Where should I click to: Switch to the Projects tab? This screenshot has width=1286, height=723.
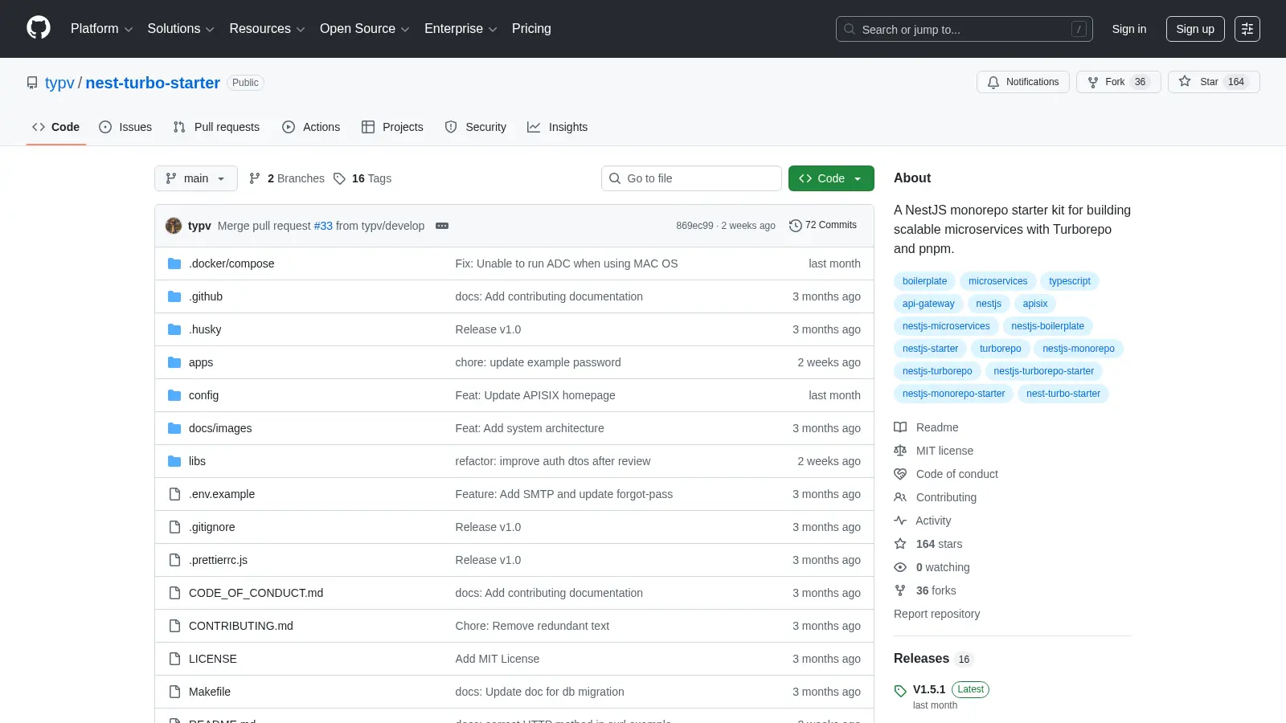[x=392, y=127]
